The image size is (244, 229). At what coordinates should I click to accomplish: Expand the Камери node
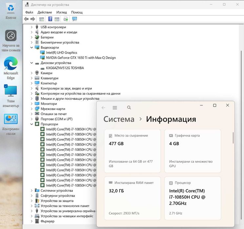pyautogui.click(x=31, y=73)
